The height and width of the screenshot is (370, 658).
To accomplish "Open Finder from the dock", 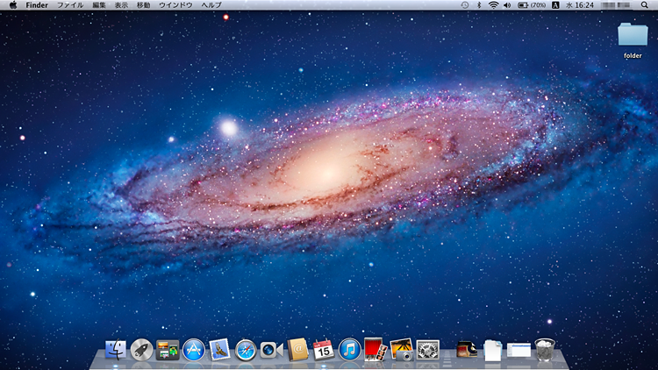I will tap(116, 350).
